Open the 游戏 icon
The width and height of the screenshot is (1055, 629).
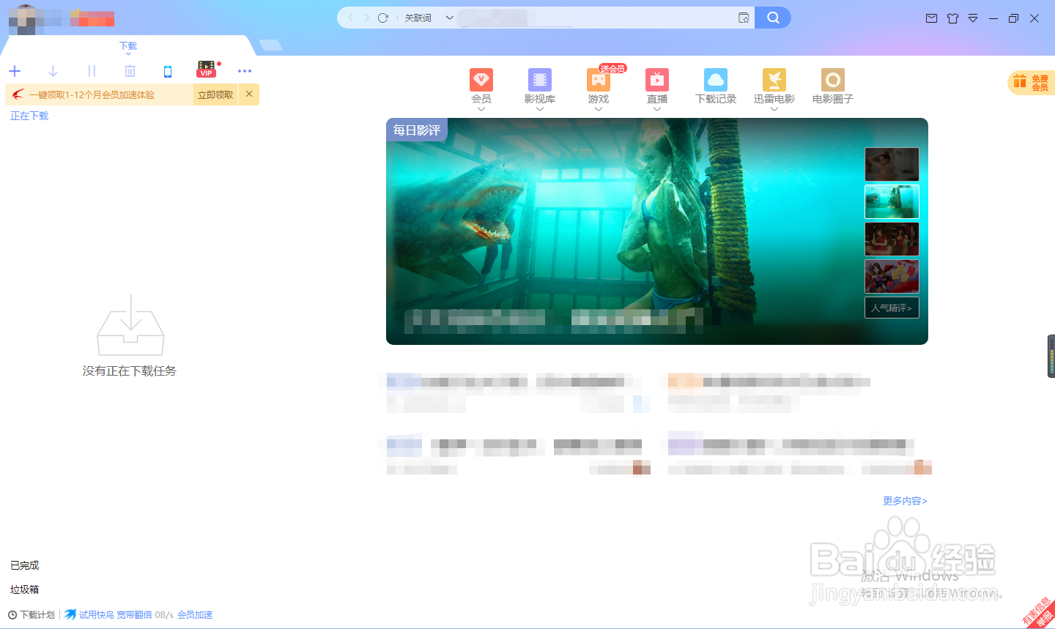pyautogui.click(x=599, y=81)
